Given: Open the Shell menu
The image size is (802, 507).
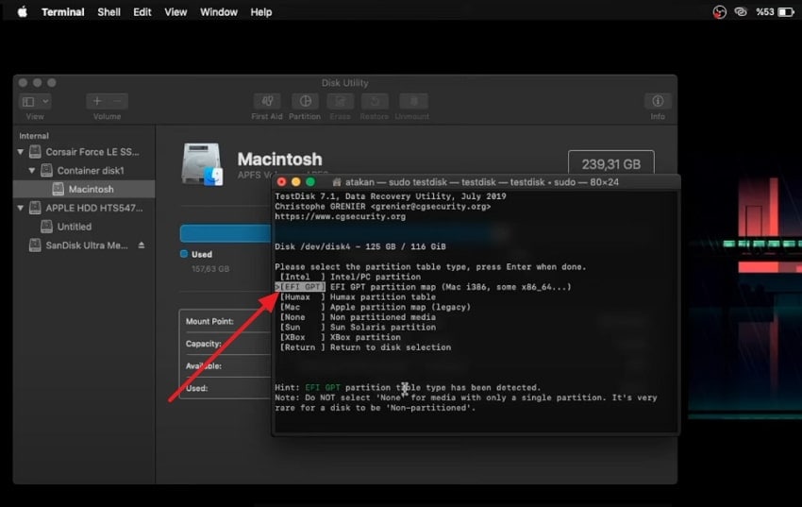Looking at the screenshot, I should click(109, 11).
